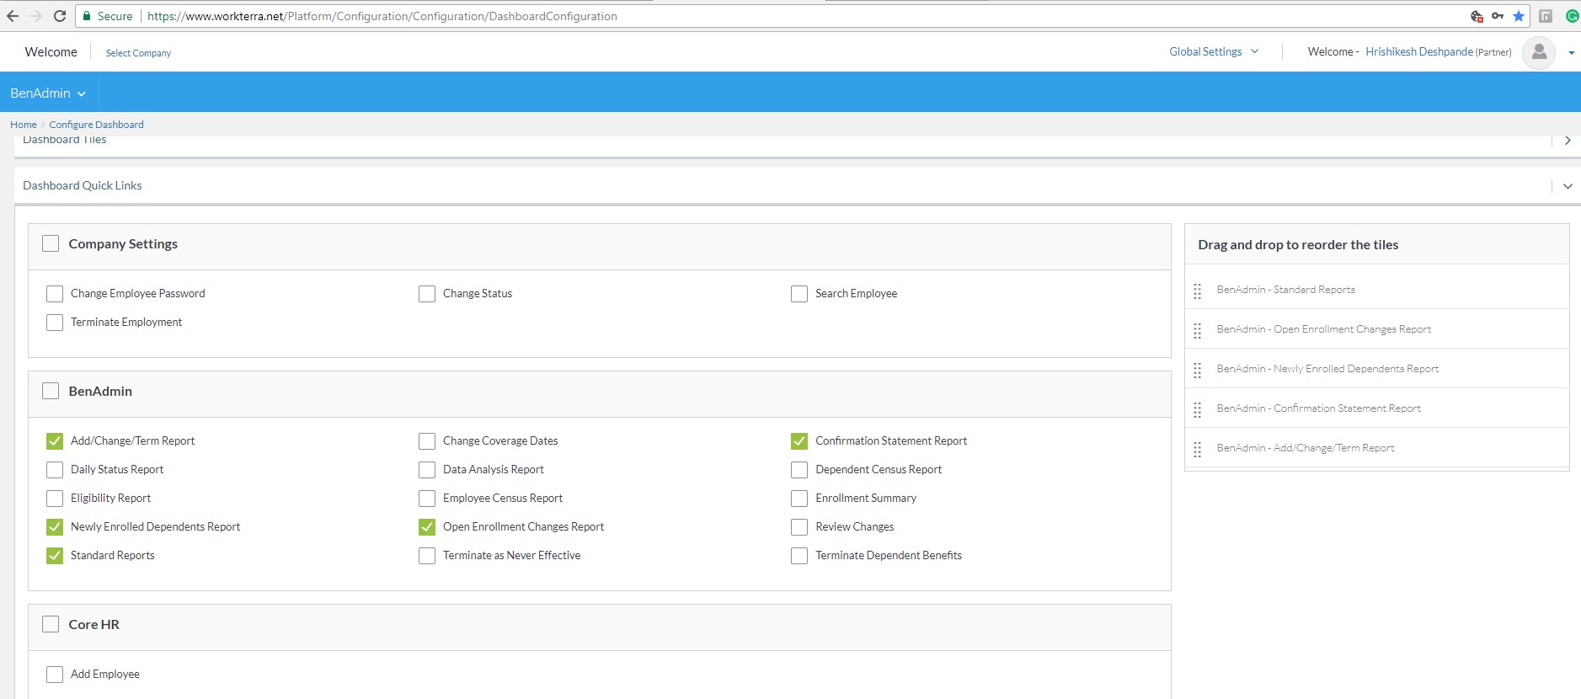The image size is (1581, 699).
Task: Select BenAdmin - Confirmation Statement Report row
Action: [1376, 408]
